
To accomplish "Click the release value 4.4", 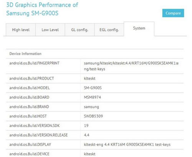I will (x=87, y=135).
